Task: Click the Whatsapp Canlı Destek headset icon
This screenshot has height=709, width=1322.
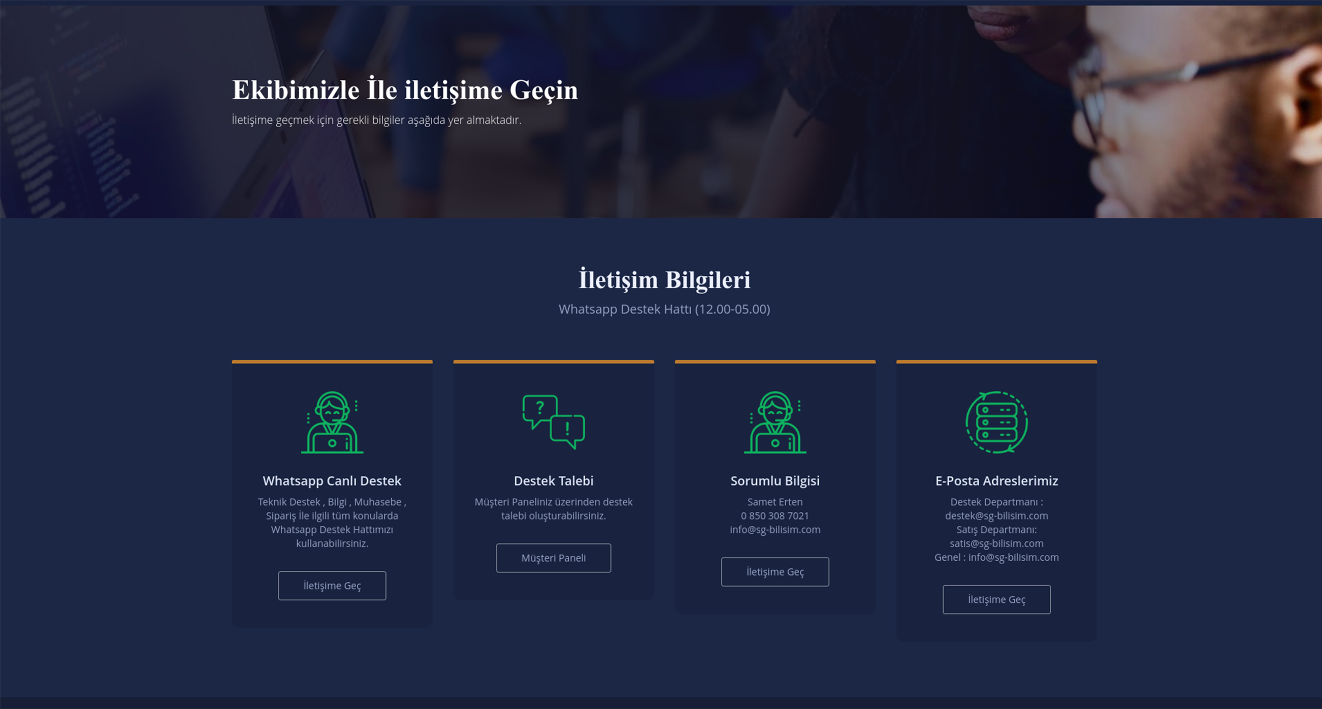Action: coord(332,422)
